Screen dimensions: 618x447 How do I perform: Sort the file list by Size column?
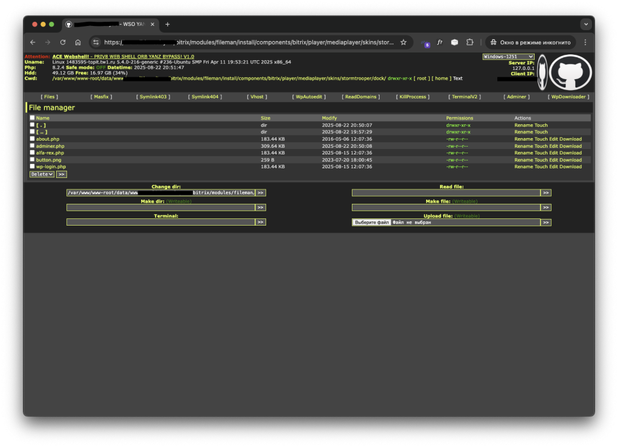pyautogui.click(x=266, y=118)
